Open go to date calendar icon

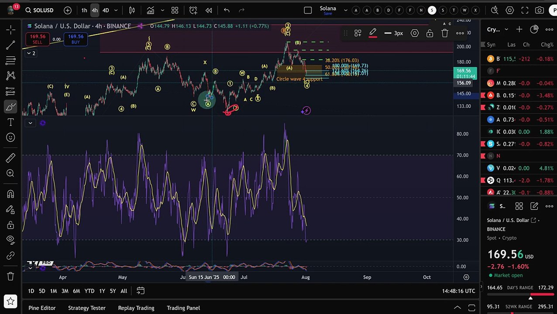[x=140, y=291]
